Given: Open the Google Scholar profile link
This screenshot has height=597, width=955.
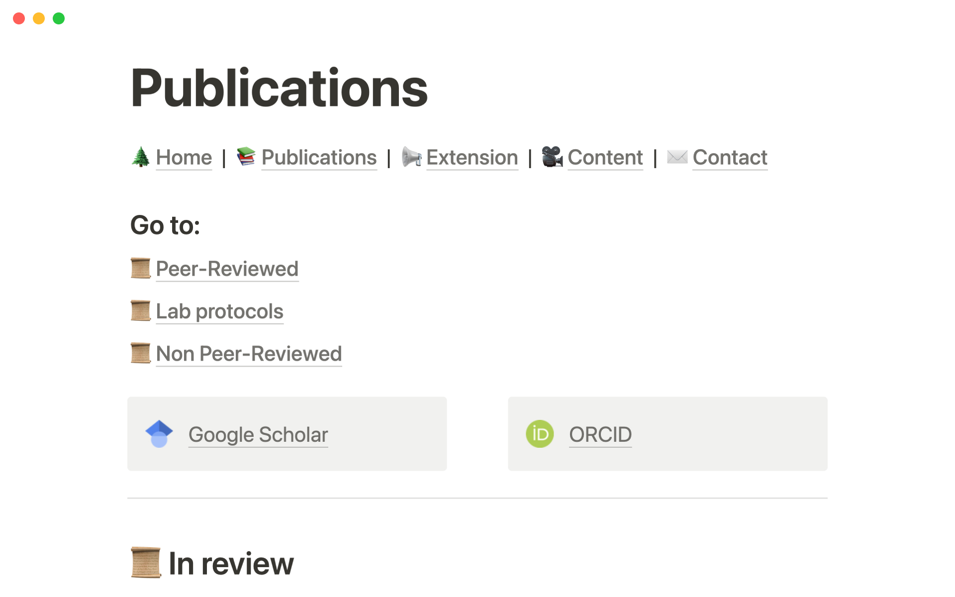Looking at the screenshot, I should tap(258, 435).
